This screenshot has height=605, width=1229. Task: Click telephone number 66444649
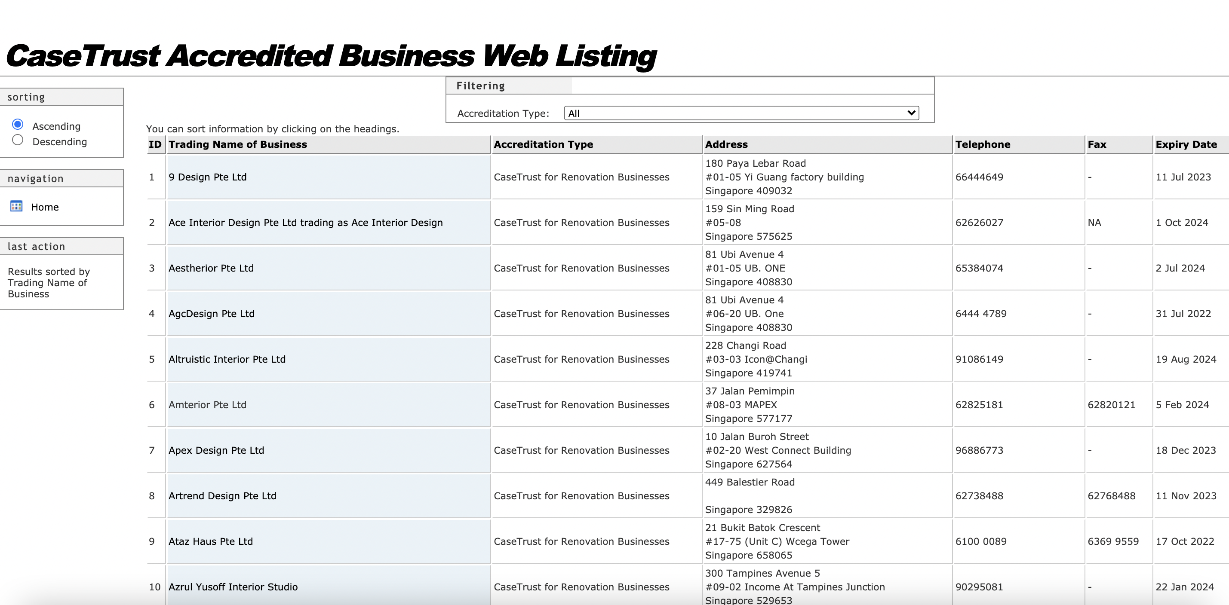click(979, 177)
